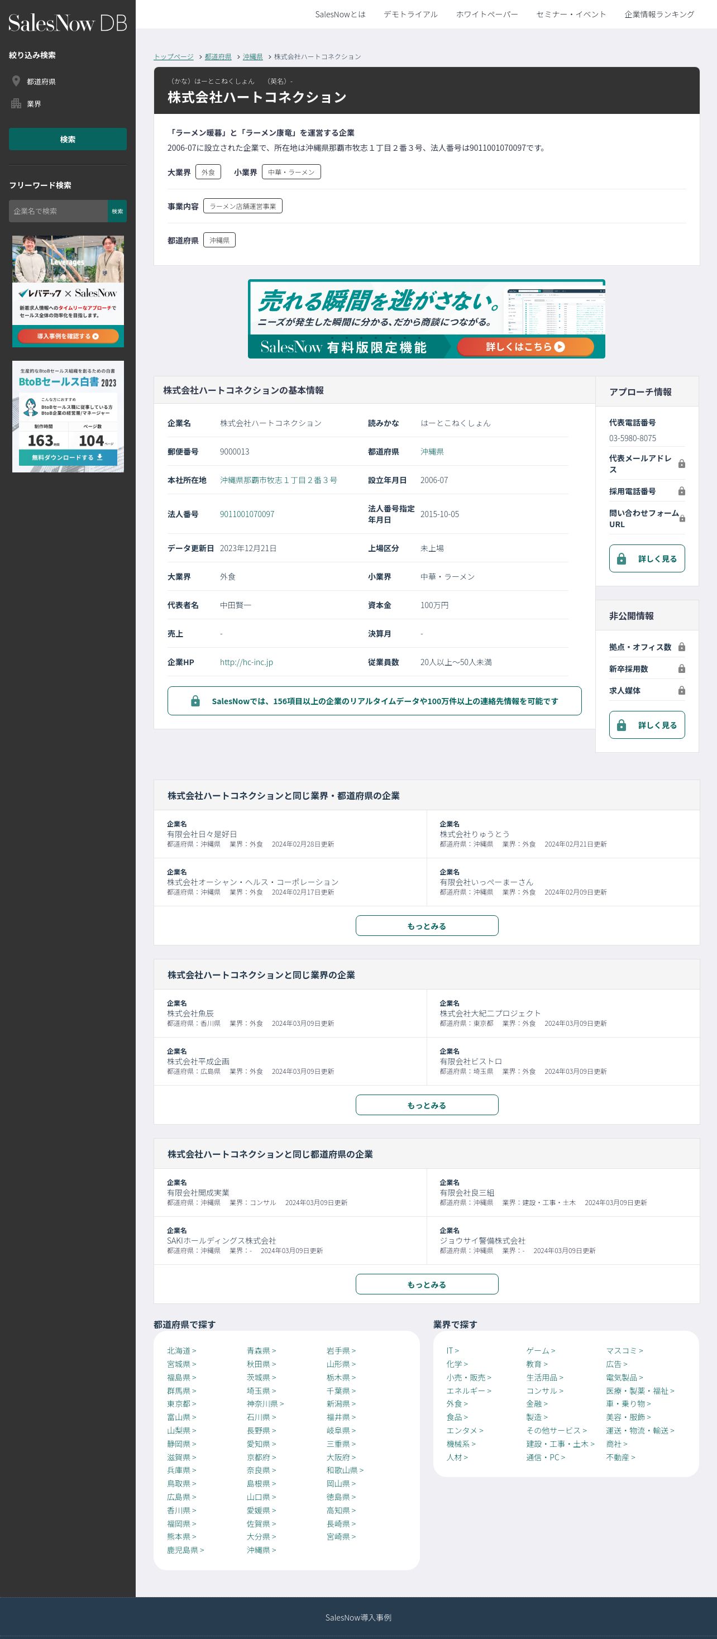717x1639 pixels.
Task: Click the small 検索 button beside the freeword field
Action: [x=117, y=211]
